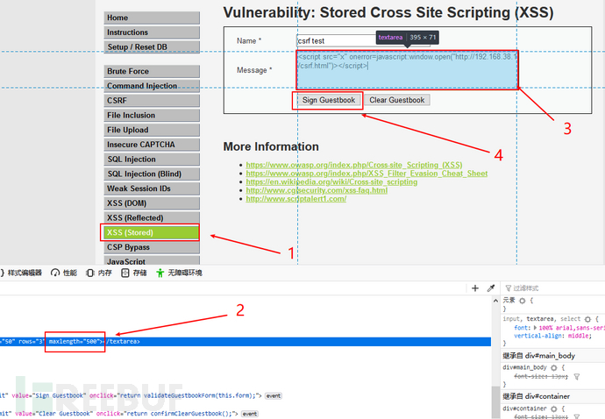Screen dimensions: 605x419
Task: Go to Command Injection page
Action: click(x=152, y=86)
